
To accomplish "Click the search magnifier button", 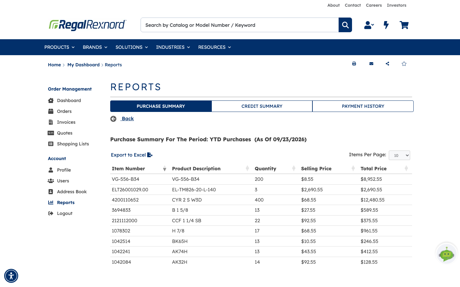I will click(345, 25).
